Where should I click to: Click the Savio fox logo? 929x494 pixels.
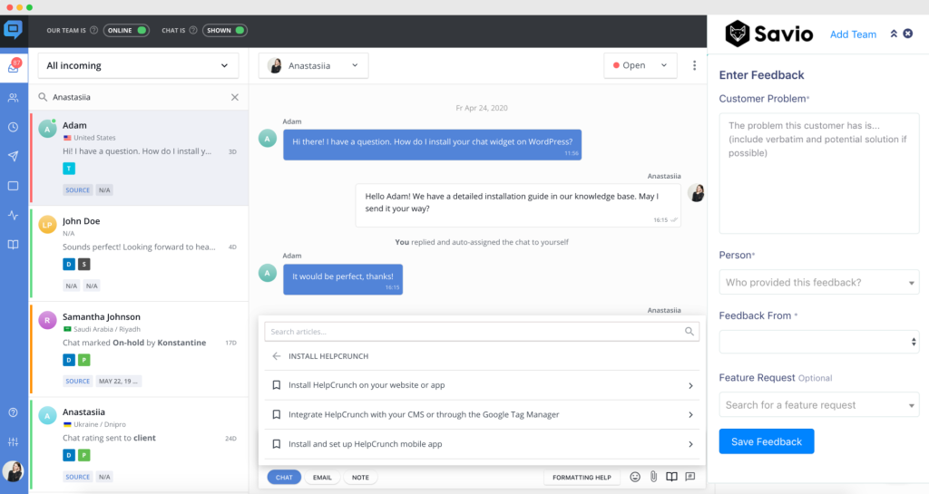pos(737,34)
